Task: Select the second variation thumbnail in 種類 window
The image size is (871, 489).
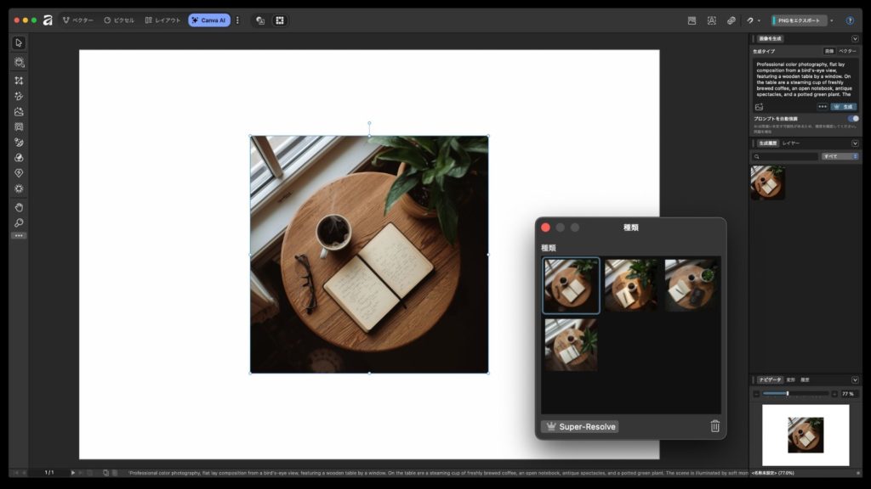Action: [x=630, y=285]
